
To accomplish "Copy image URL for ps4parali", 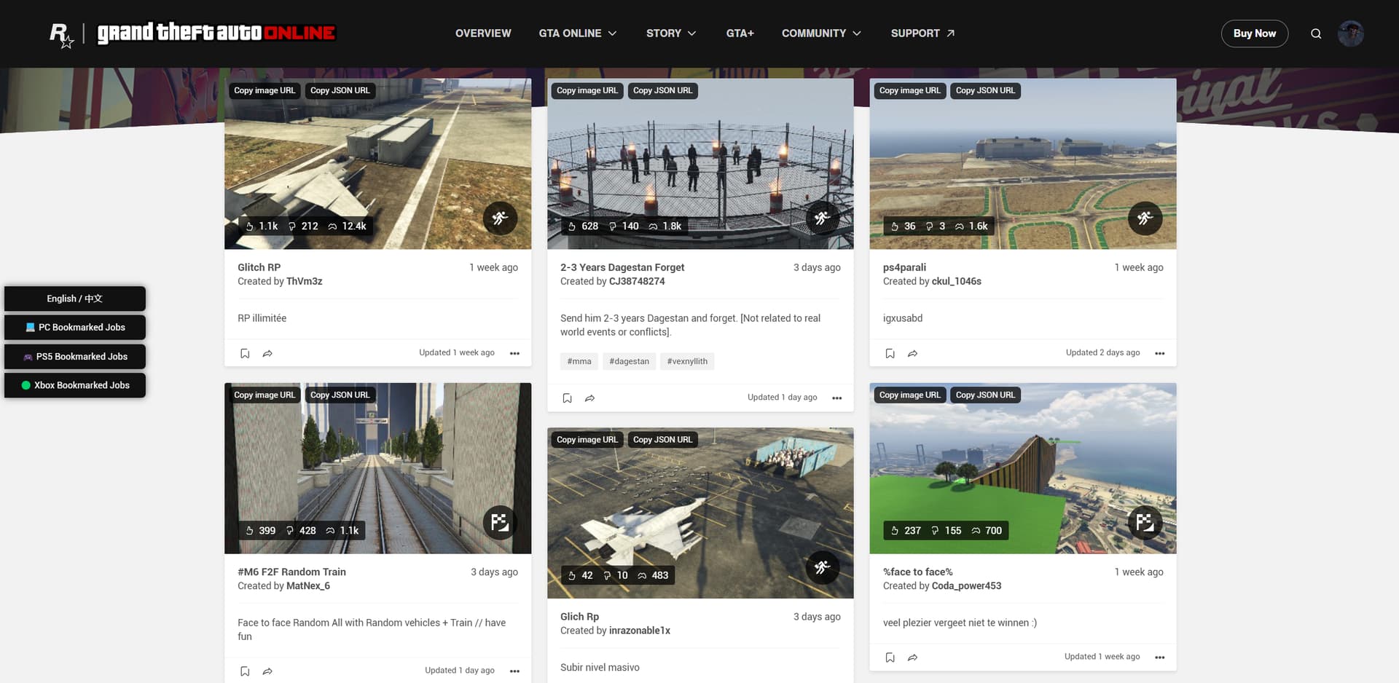I will click(x=909, y=90).
